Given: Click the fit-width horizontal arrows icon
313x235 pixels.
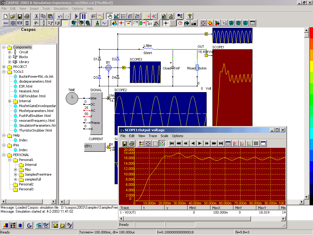Looking at the screenshot, I should click(20, 23).
